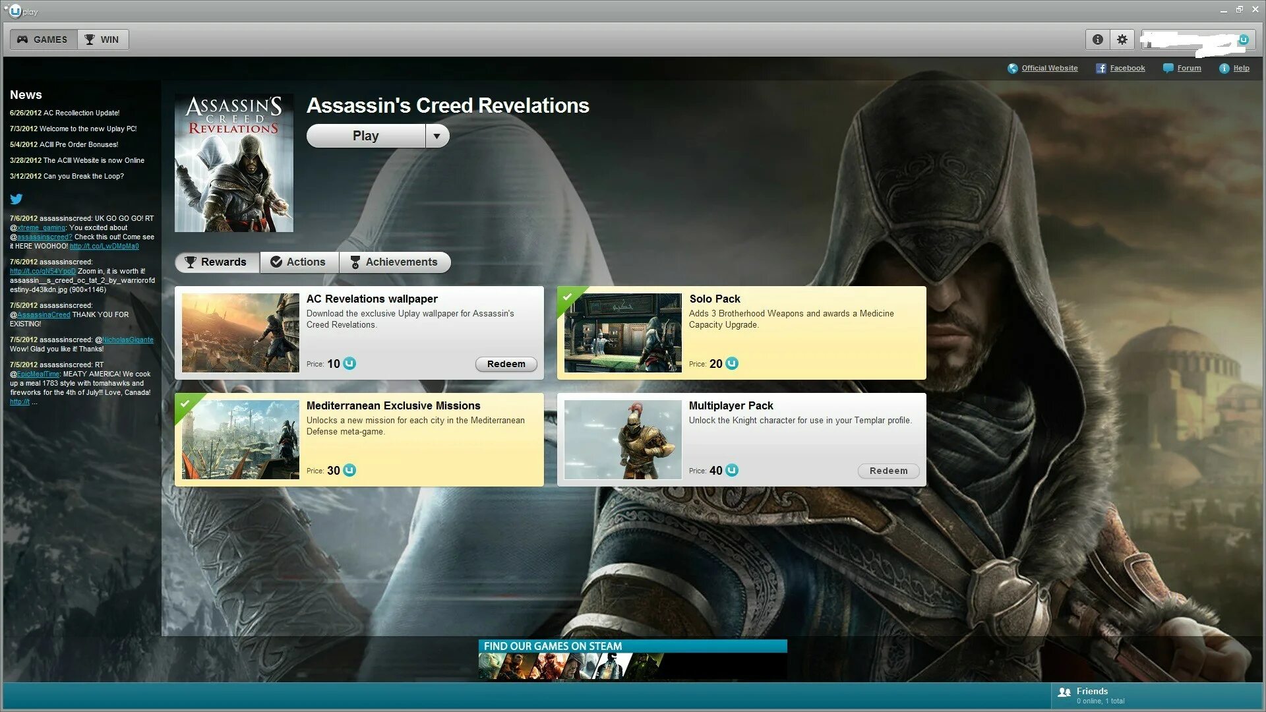Click the Uplay points icon next to price 20
This screenshot has height=712, width=1266.
point(732,363)
